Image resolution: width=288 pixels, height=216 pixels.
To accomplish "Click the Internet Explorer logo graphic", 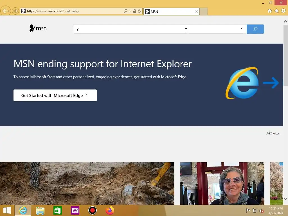I will (242, 83).
